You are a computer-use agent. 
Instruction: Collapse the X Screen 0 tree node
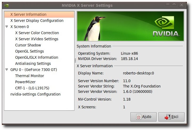click(7, 27)
